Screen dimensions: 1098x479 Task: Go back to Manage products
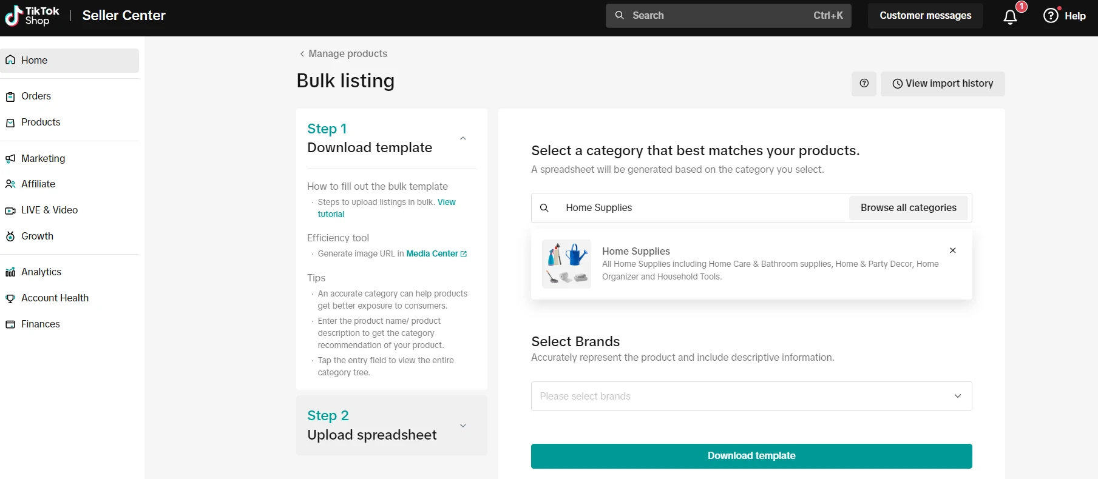tap(343, 54)
